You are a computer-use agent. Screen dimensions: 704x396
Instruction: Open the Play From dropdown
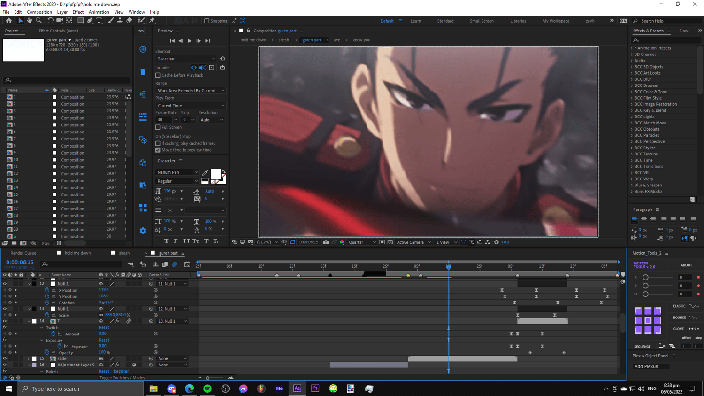point(191,106)
